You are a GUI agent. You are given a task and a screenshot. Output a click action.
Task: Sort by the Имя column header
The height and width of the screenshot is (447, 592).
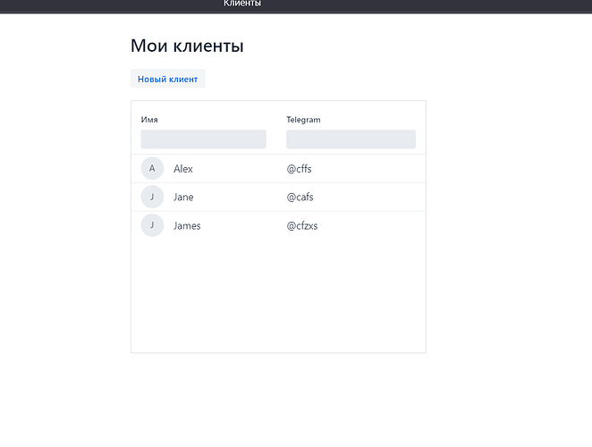pos(149,120)
